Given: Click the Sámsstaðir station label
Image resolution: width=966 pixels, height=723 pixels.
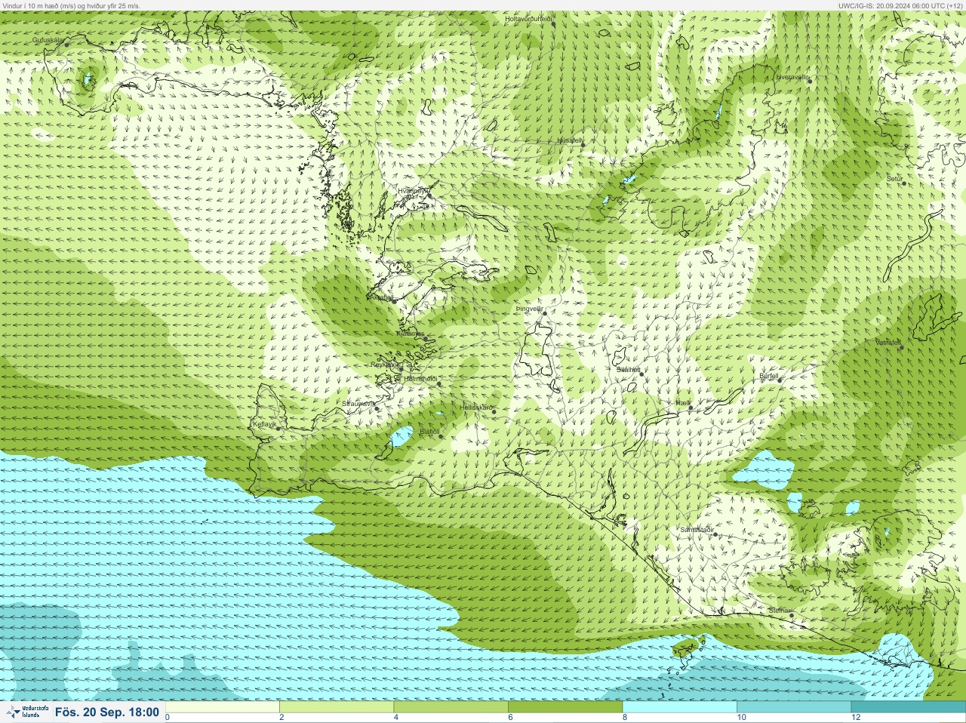Looking at the screenshot, I should [x=697, y=530].
